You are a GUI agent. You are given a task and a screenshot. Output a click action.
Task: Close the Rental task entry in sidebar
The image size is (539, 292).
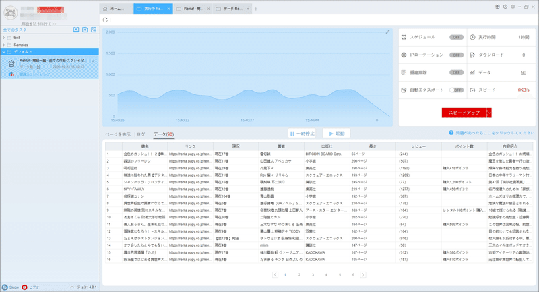93,61
